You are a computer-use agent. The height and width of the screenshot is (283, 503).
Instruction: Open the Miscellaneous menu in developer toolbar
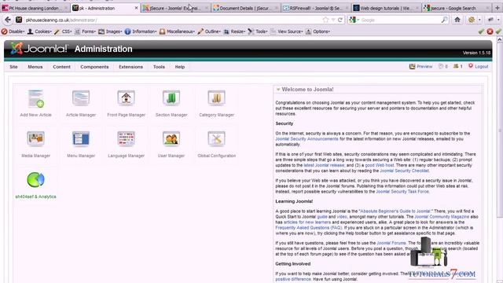coord(177,31)
